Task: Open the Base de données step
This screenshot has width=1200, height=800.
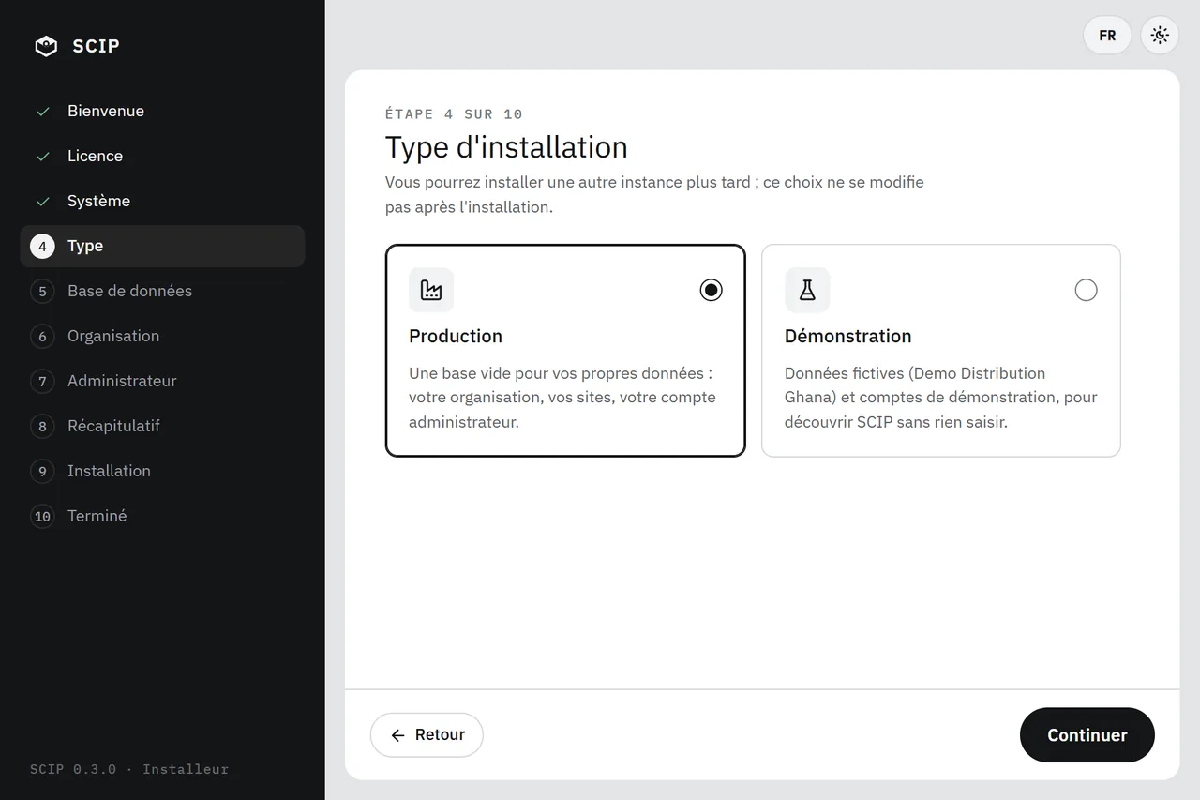Action: click(162, 291)
